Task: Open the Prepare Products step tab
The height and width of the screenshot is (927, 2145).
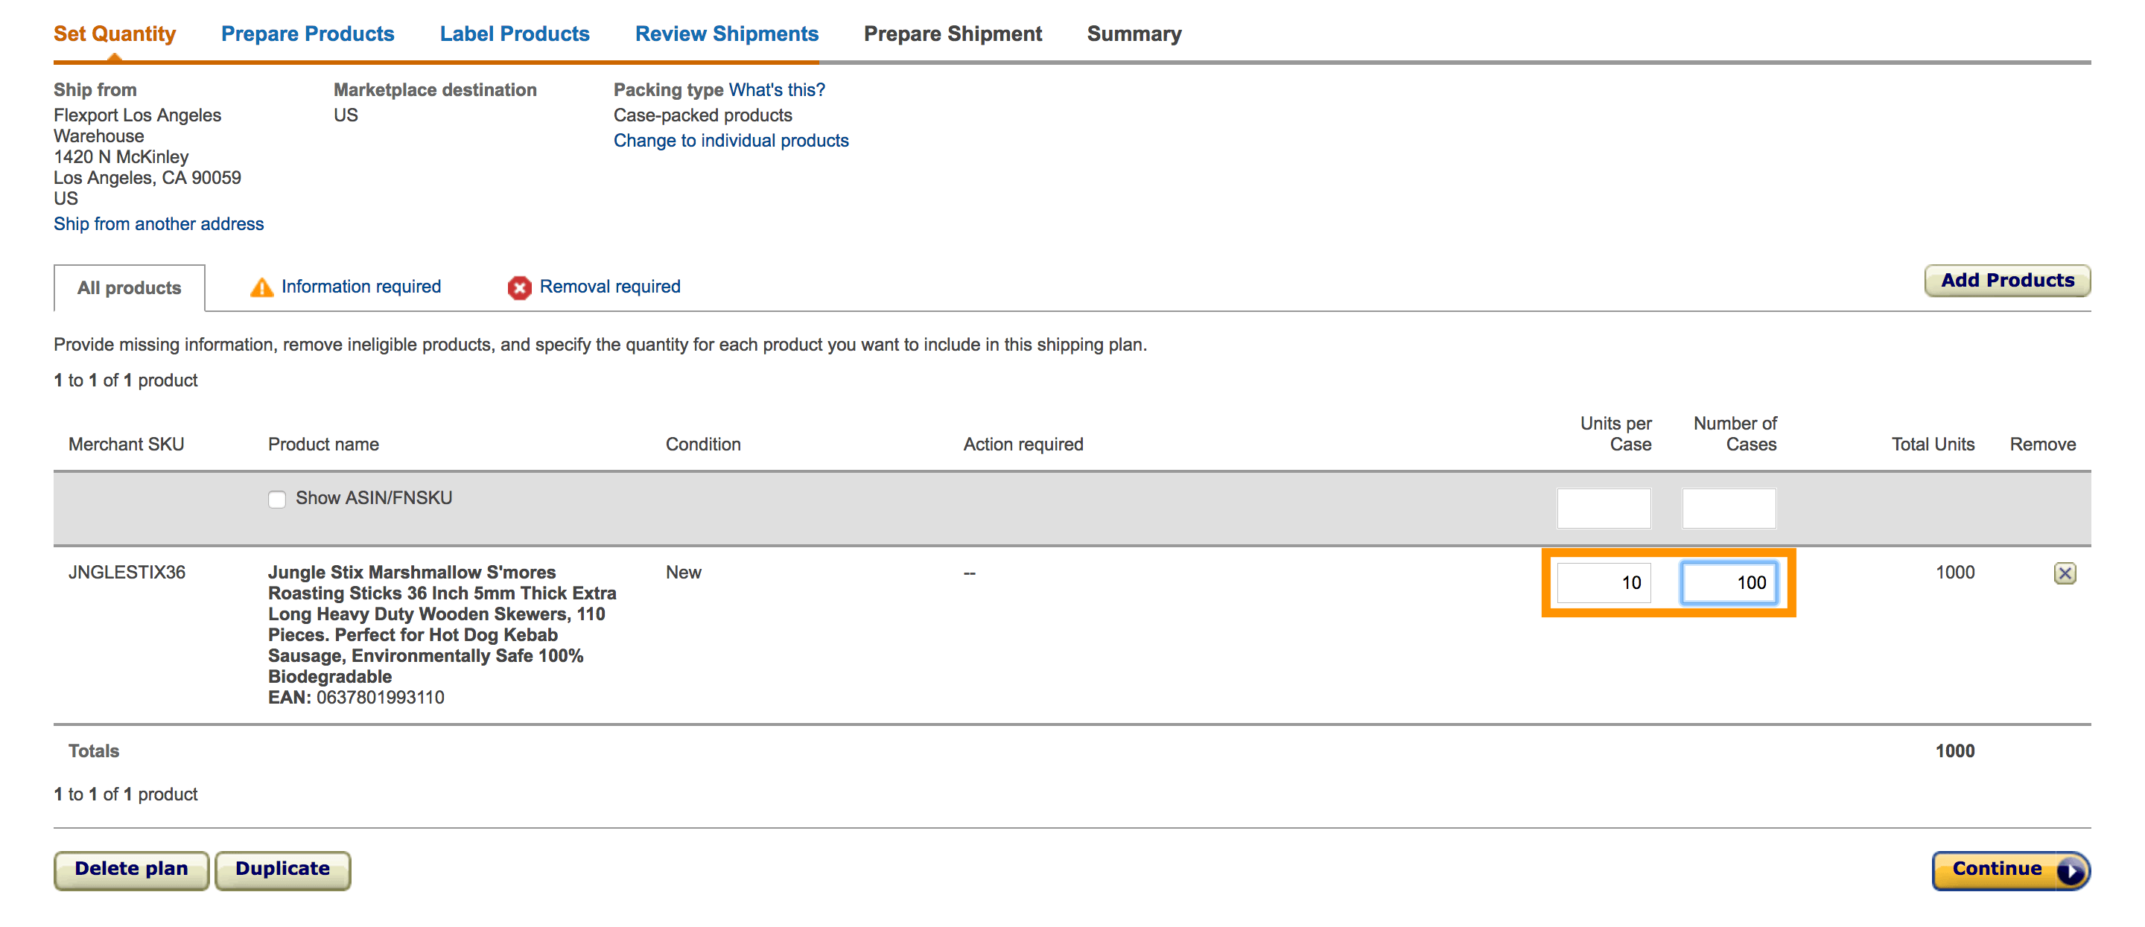Action: coord(308,34)
